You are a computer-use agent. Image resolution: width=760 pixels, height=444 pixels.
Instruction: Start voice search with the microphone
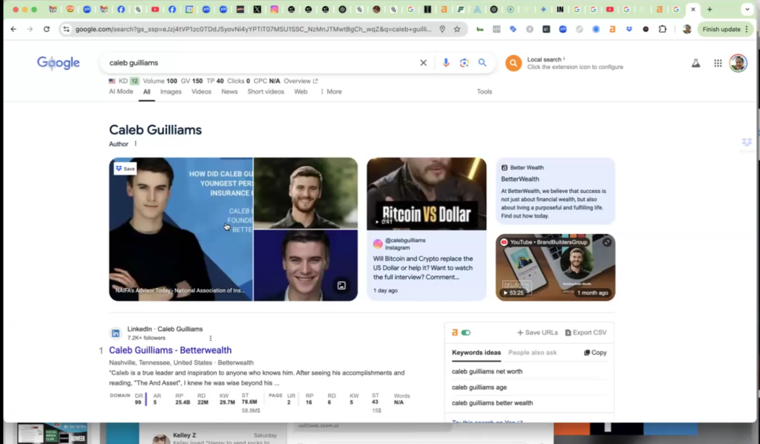tap(446, 62)
